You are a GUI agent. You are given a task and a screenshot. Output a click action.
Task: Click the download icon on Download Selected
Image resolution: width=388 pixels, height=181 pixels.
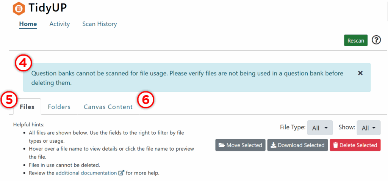click(273, 145)
